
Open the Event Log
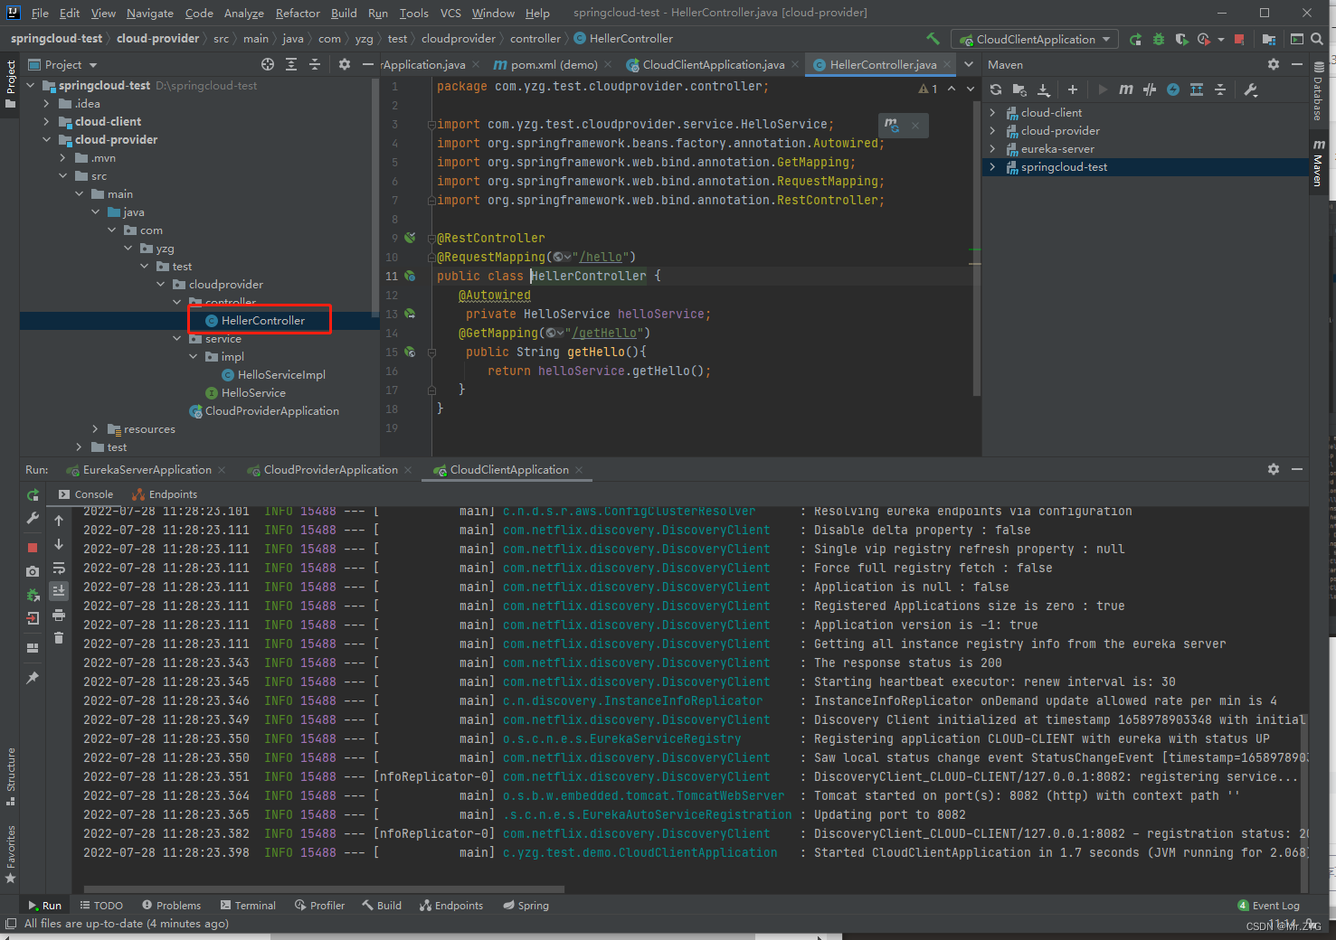[1268, 905]
